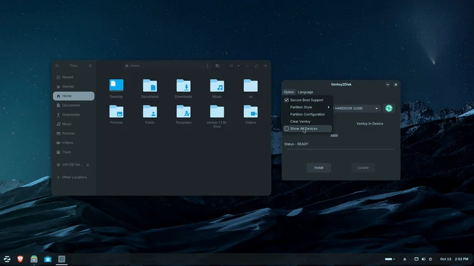Click the Home path button in Files

(x=133, y=66)
